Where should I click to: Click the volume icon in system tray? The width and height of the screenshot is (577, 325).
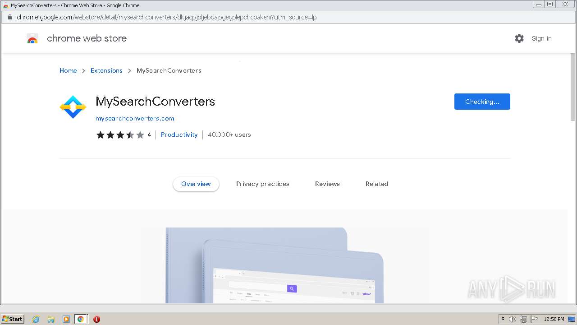point(513,319)
